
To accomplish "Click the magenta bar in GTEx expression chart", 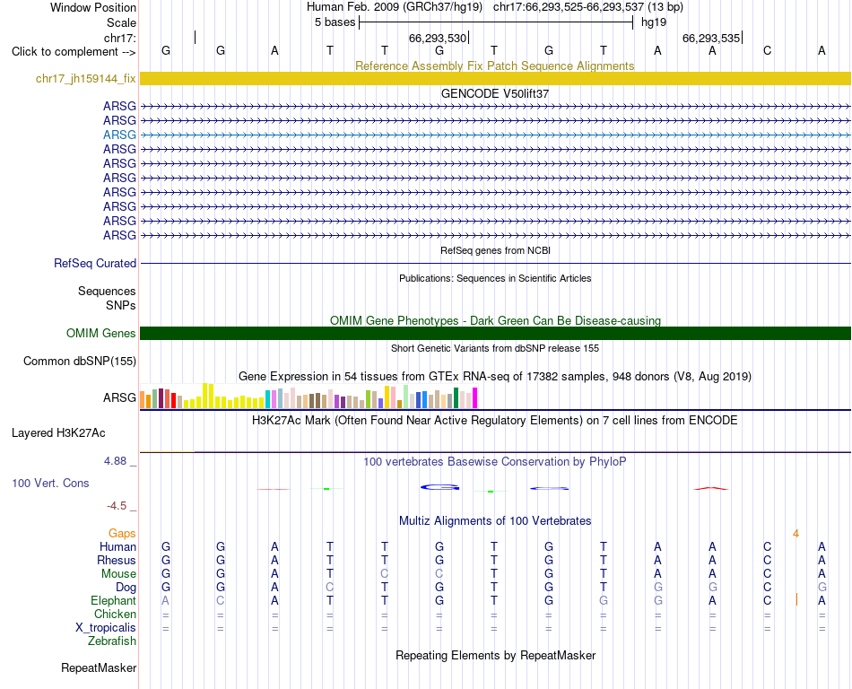I will (475, 397).
